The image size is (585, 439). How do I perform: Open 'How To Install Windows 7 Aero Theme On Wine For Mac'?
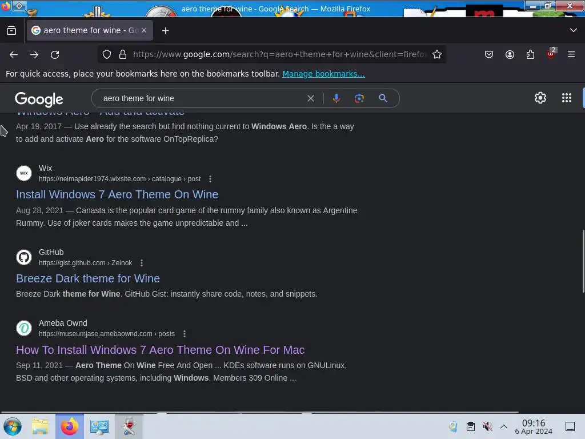[161, 350]
